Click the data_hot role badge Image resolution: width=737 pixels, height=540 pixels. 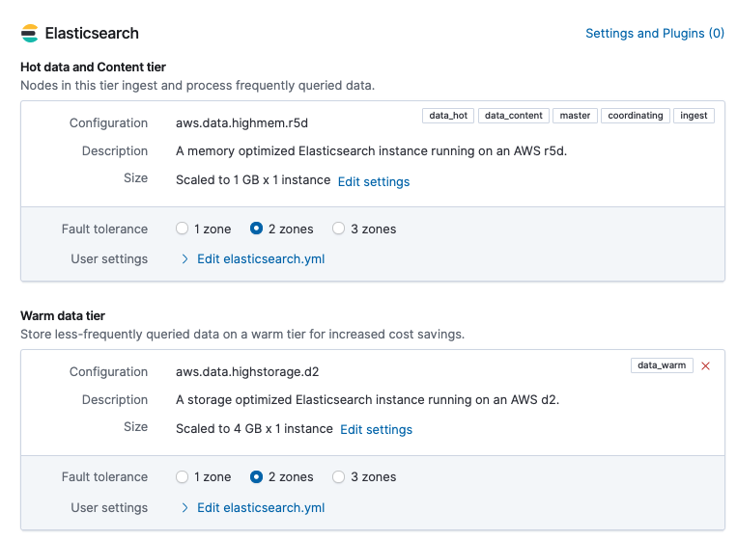pyautogui.click(x=448, y=116)
